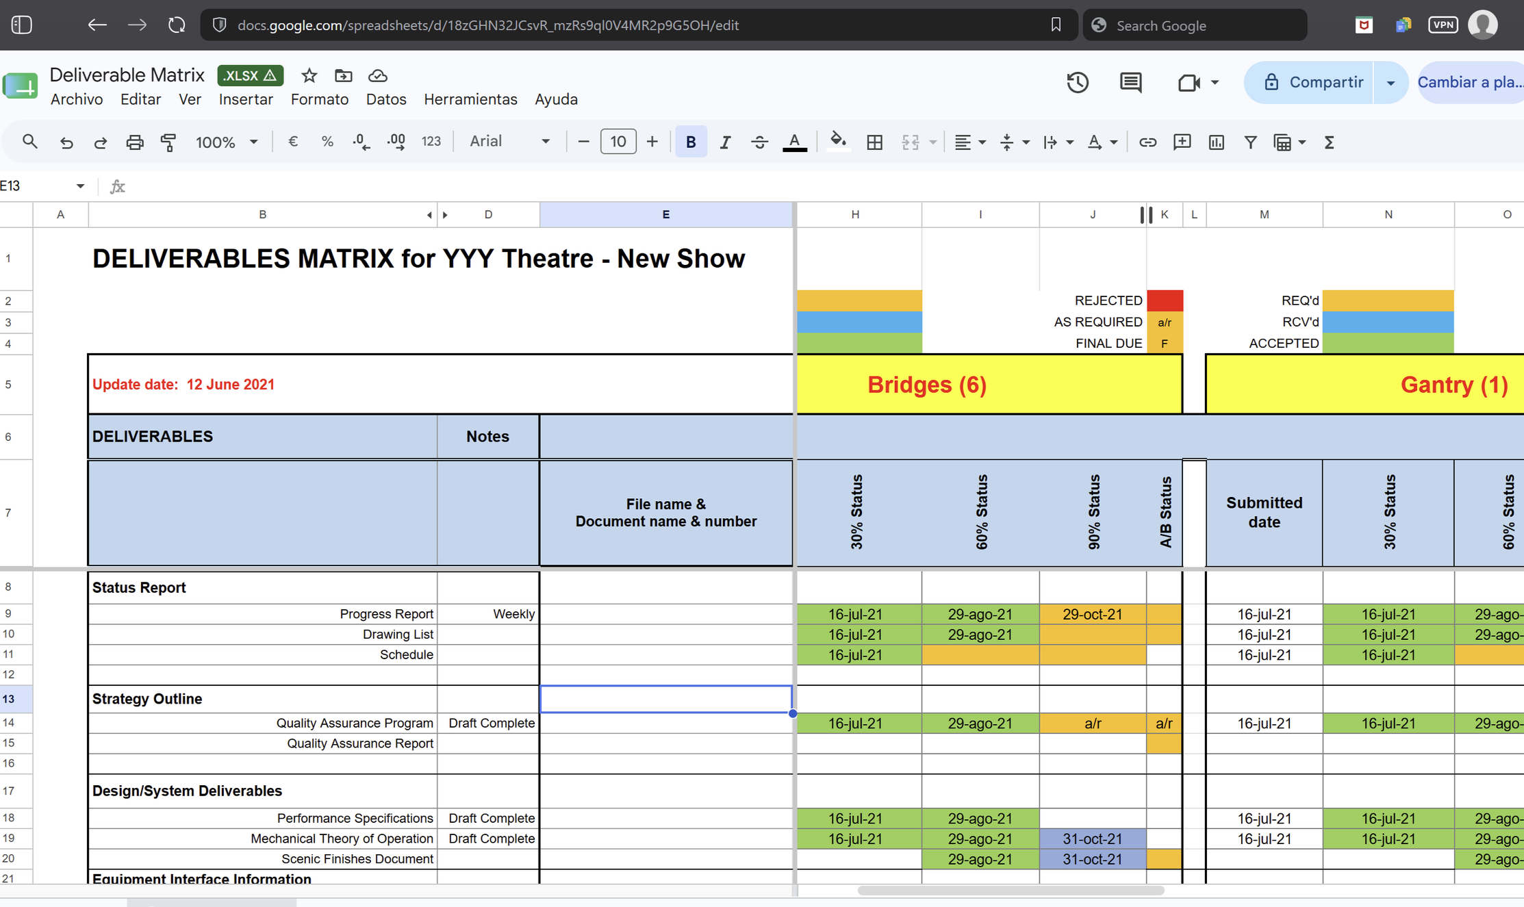Open the Archivo menu
The height and width of the screenshot is (907, 1524).
77,99
